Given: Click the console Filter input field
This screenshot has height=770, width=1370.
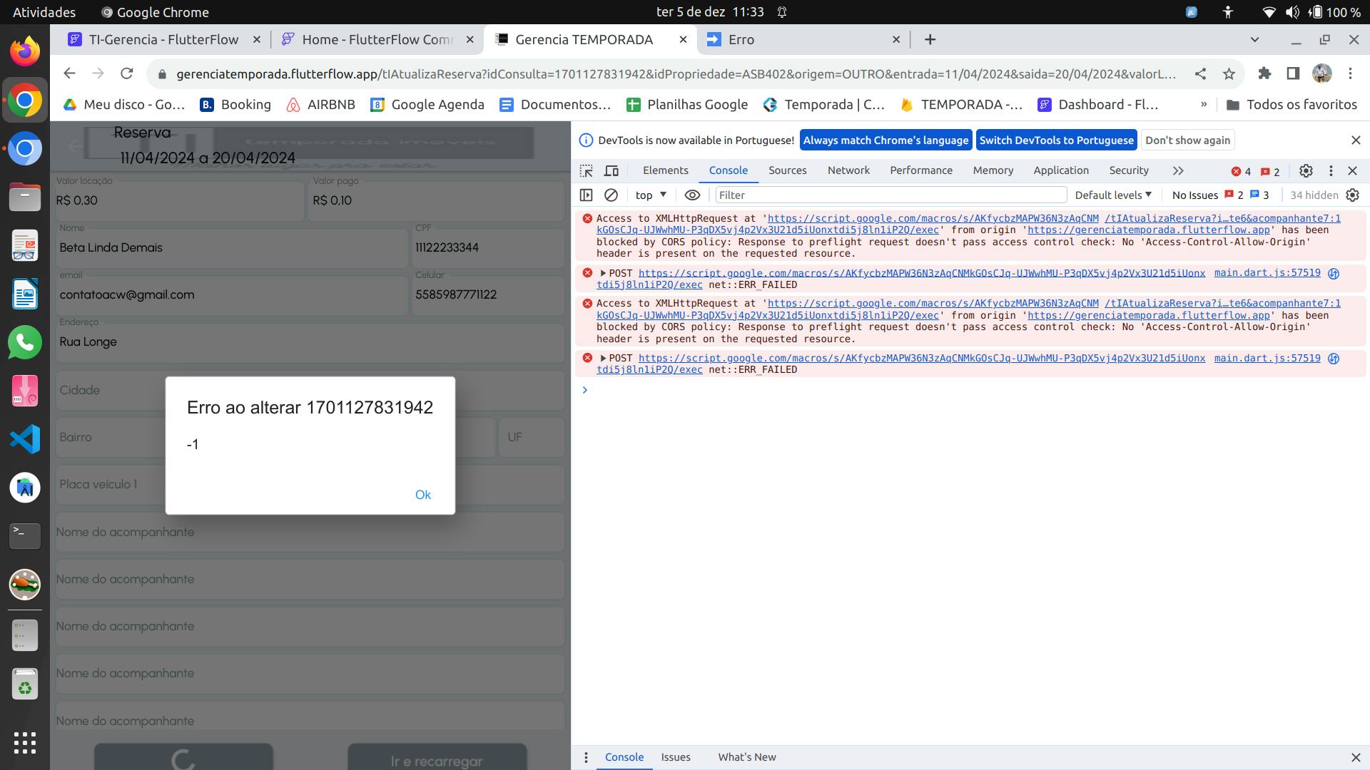Looking at the screenshot, I should [890, 195].
